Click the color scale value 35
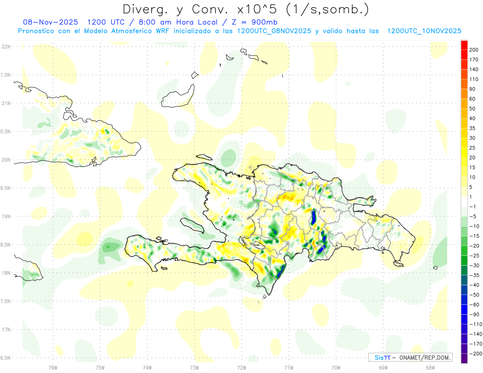This screenshot has width=483, height=373. (473, 128)
